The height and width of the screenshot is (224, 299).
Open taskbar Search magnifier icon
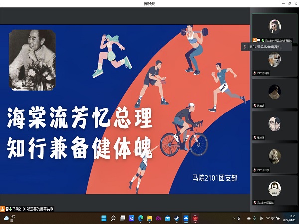pyautogui.click(x=113, y=218)
